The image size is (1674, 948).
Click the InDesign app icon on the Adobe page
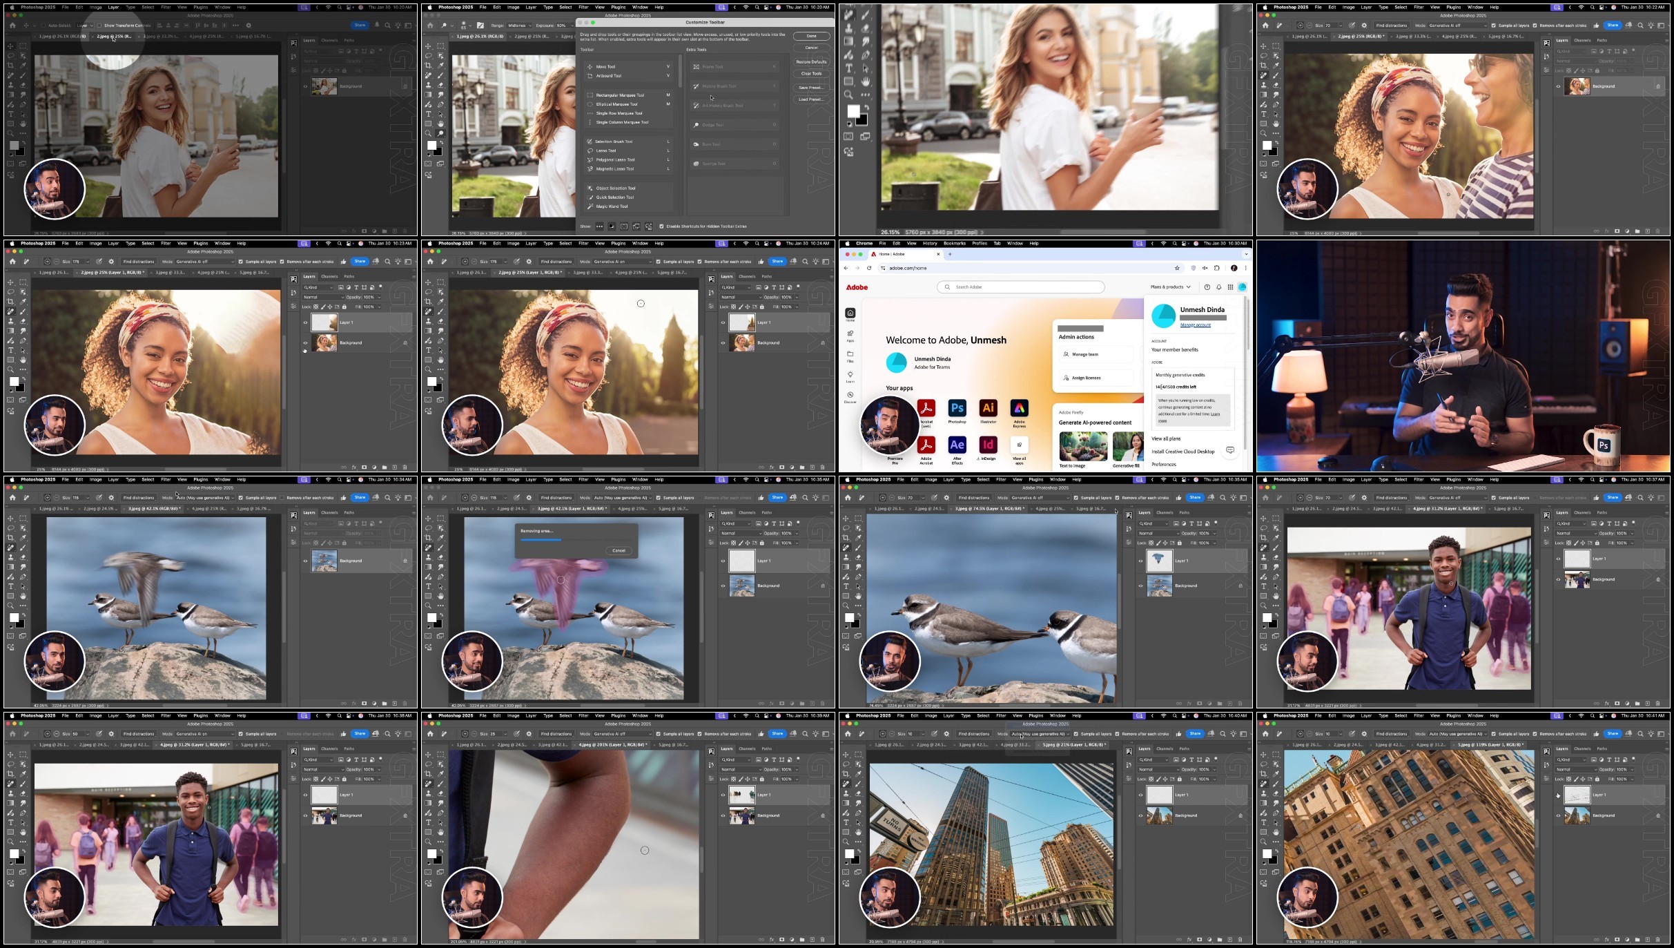989,445
